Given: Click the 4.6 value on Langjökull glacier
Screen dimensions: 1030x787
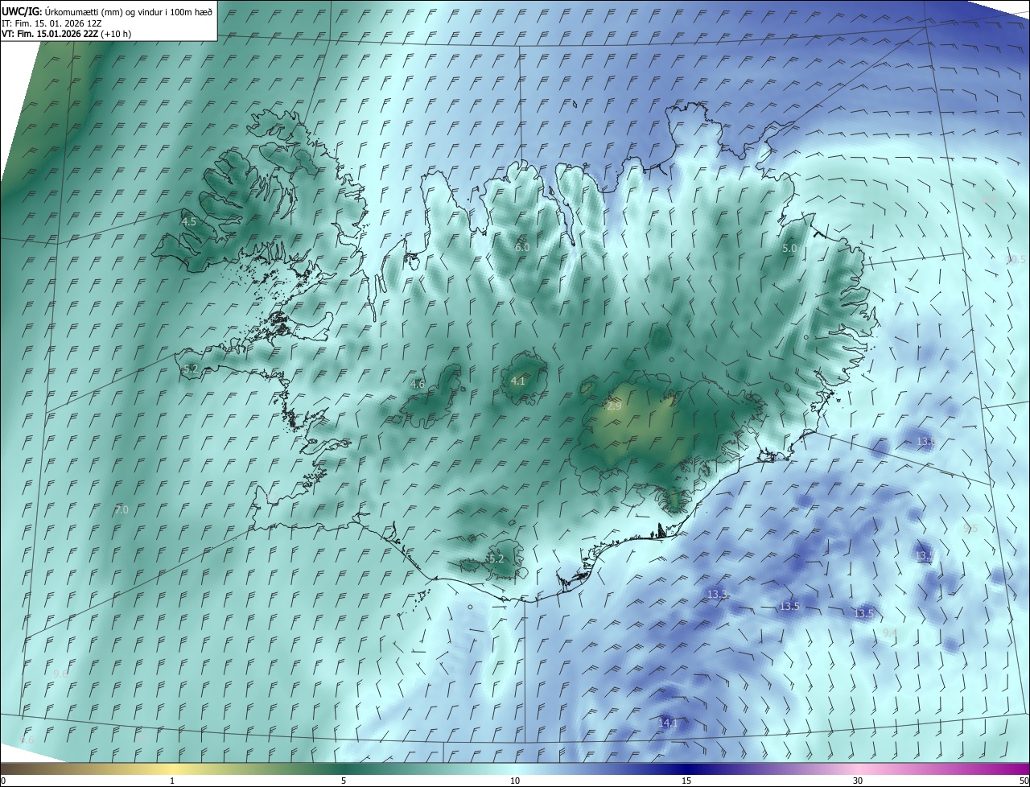Looking at the screenshot, I should 418,384.
